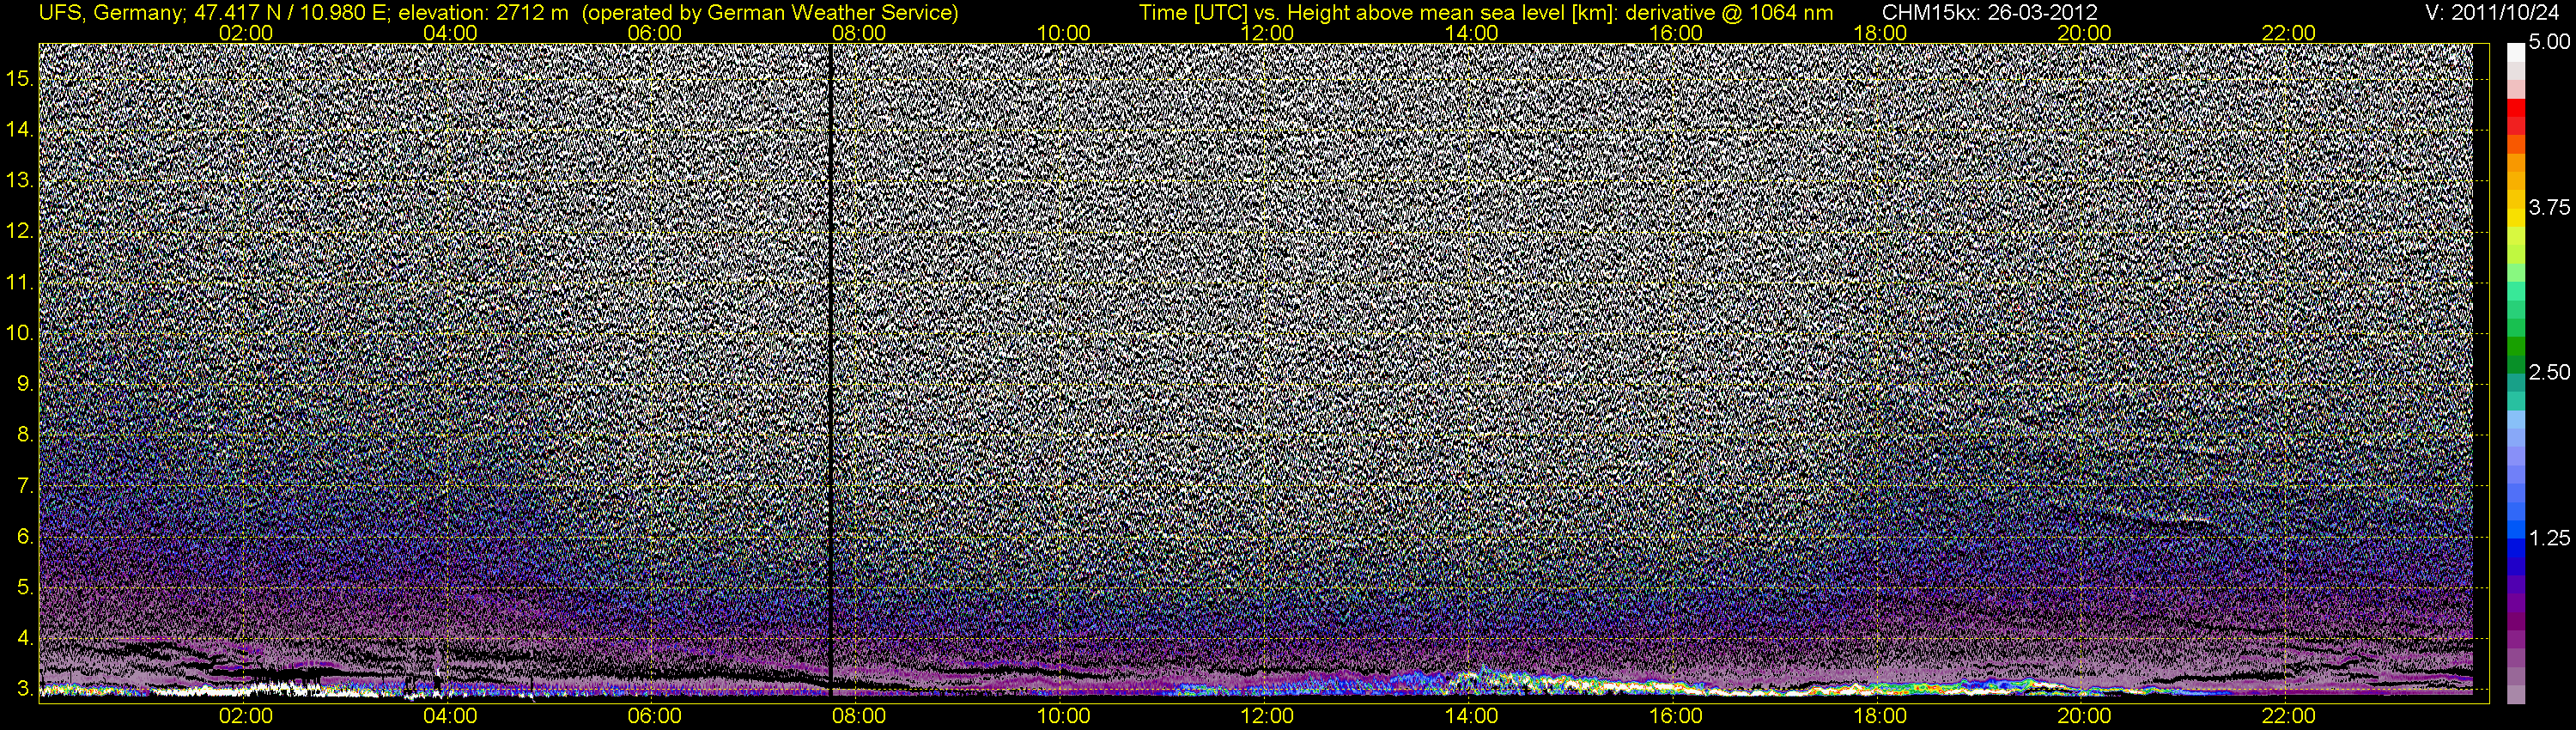
Task: Click the 22:00 label on the bottom time axis
Action: tap(2289, 716)
